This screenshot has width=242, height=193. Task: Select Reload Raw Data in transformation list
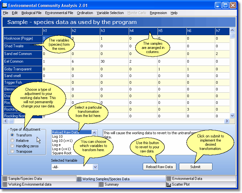pyautogui.click(x=72, y=132)
